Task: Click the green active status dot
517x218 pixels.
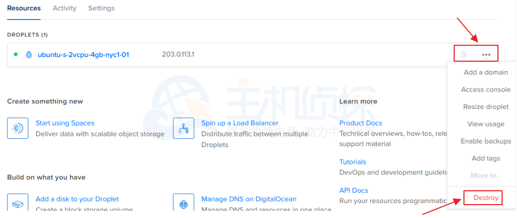Action: (x=15, y=55)
